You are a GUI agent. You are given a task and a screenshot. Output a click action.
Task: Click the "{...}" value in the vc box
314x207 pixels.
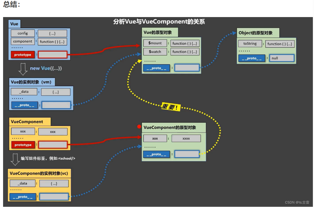tap(54, 184)
